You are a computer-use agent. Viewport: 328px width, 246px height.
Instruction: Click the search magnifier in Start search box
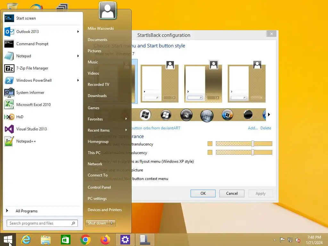click(73, 223)
